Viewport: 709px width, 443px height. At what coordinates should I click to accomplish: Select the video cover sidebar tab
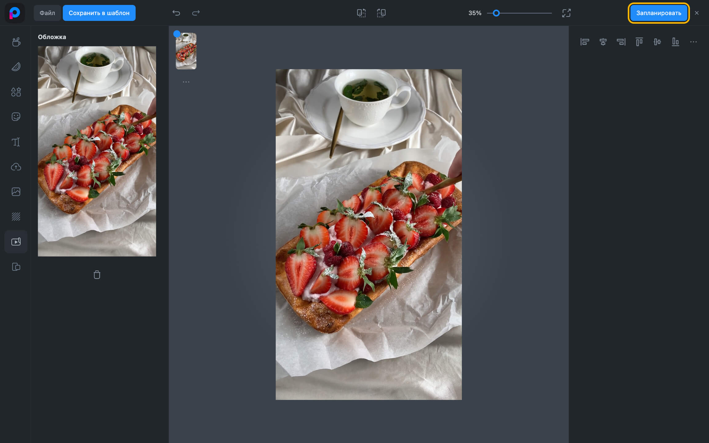pyautogui.click(x=16, y=242)
